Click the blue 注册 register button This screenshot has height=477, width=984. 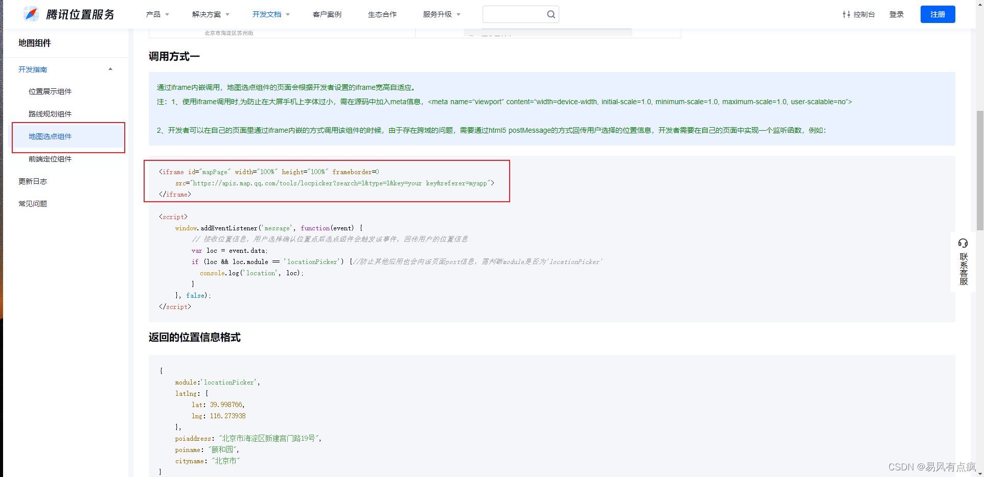point(937,14)
